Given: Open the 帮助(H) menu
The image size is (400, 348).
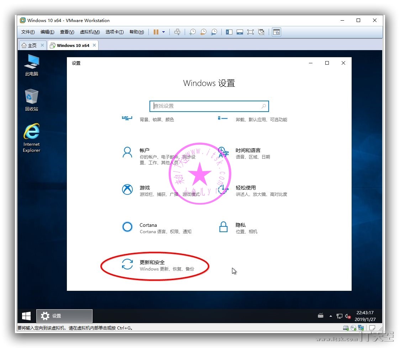Looking at the screenshot, I should point(137,32).
